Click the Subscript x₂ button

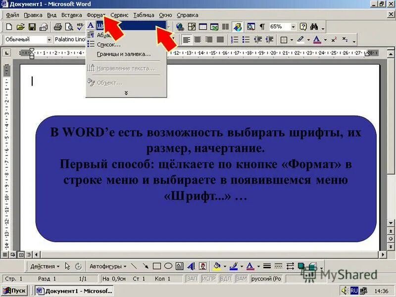coord(345,40)
